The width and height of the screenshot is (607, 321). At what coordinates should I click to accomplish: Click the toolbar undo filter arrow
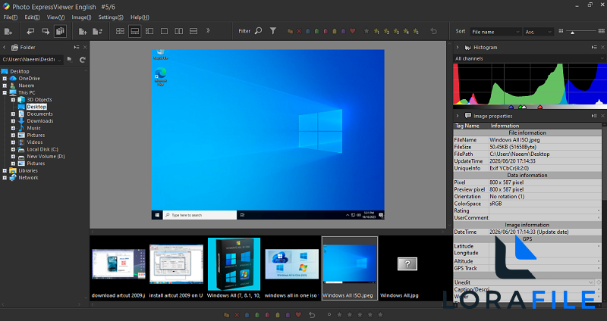pyautogui.click(x=433, y=31)
